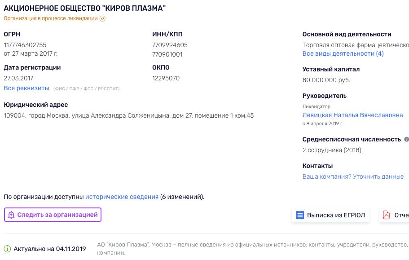
Task: Click Ваша компания? Уточнить данные
Action: pyautogui.click(x=353, y=176)
